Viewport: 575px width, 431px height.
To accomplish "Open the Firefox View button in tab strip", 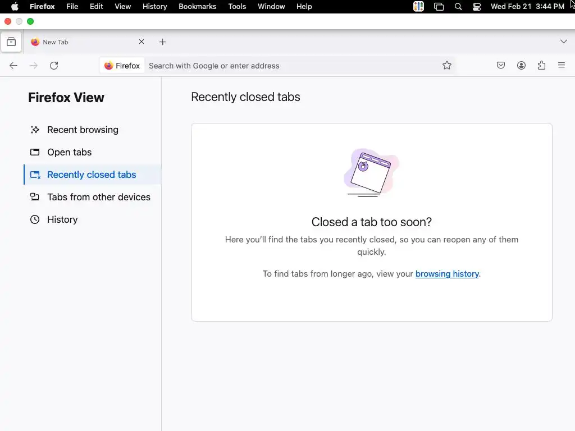I will 11,42.
